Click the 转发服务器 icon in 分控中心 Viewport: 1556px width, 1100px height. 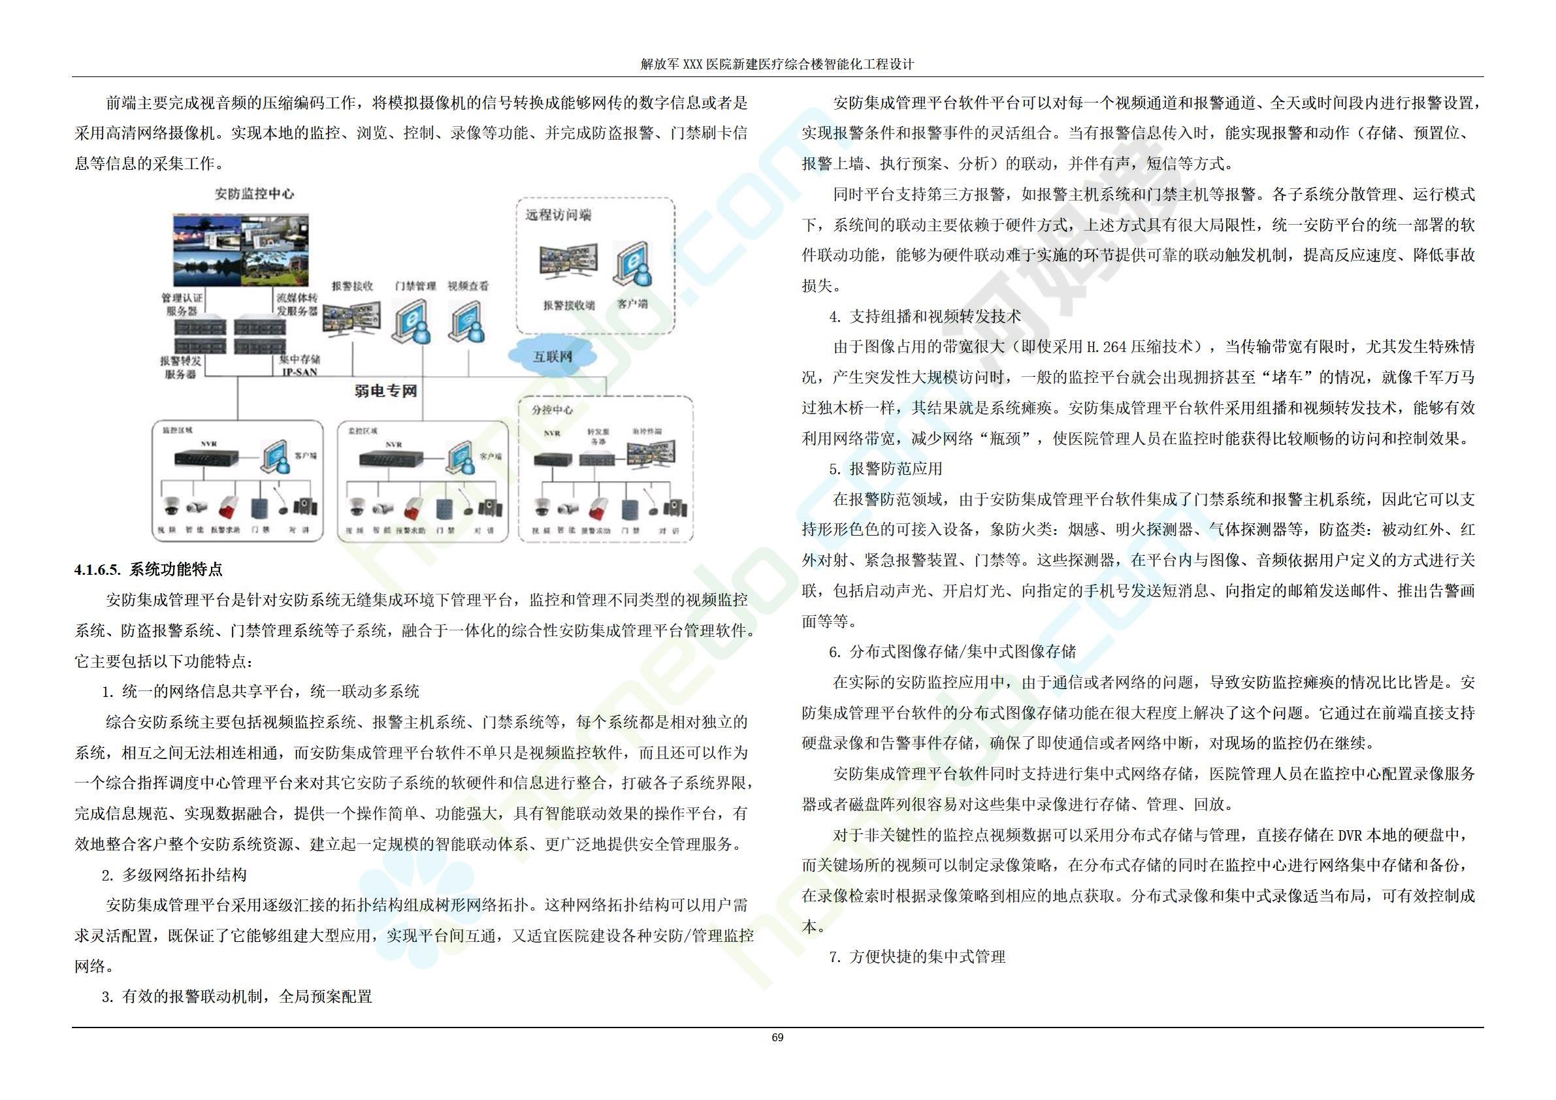(596, 459)
